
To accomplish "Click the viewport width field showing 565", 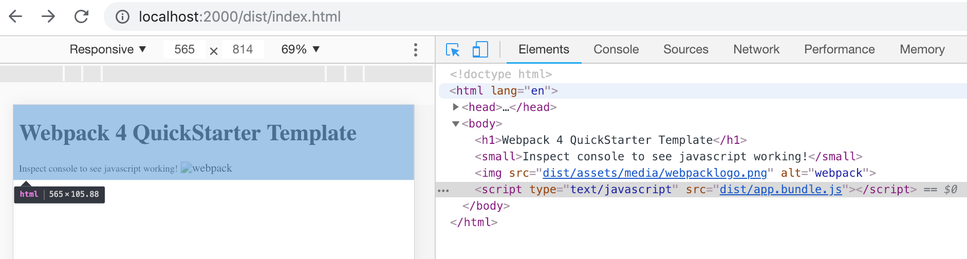I will tap(184, 49).
